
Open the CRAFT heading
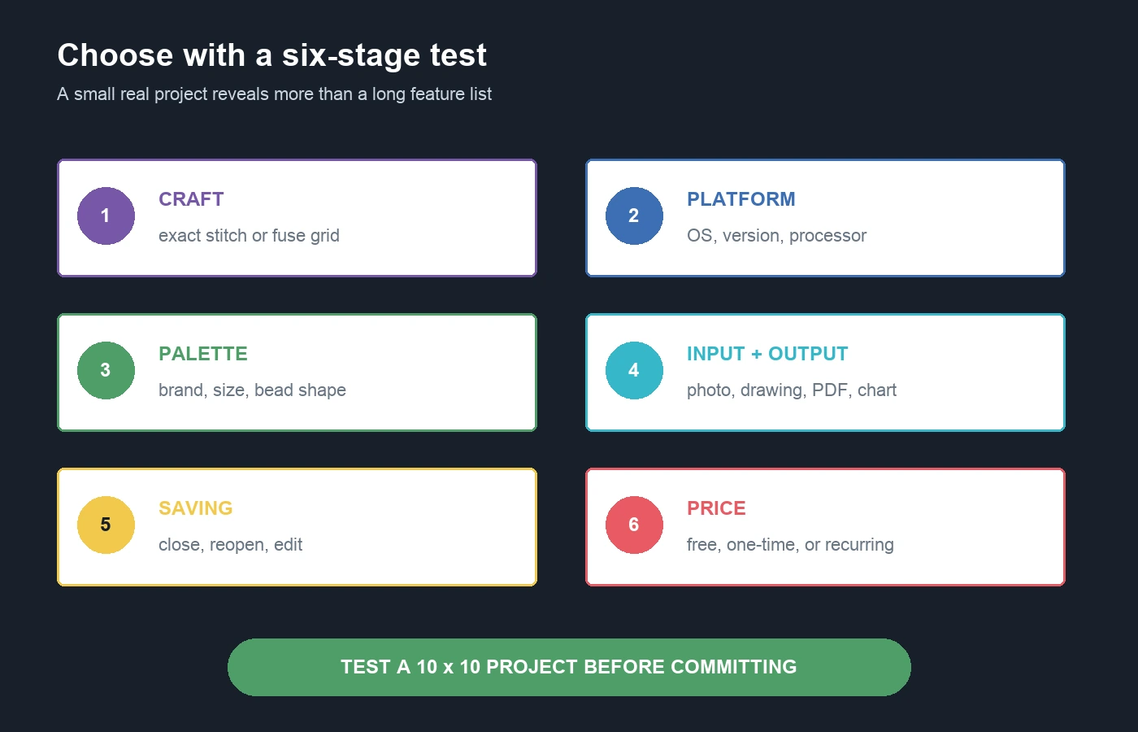(x=191, y=199)
